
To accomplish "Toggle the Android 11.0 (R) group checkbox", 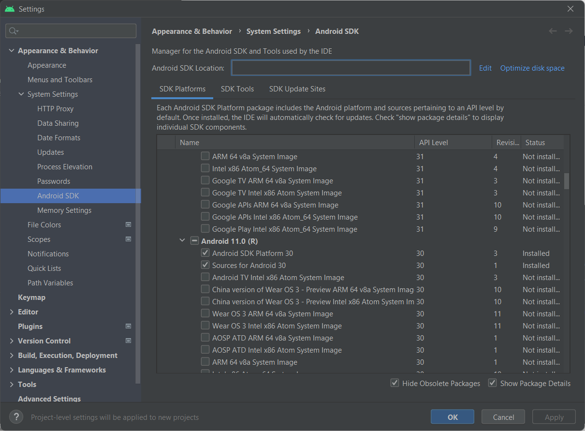I will point(194,241).
